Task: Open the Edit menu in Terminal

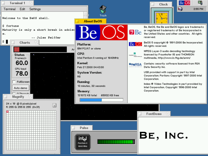Action: pyautogui.click(x=22, y=9)
